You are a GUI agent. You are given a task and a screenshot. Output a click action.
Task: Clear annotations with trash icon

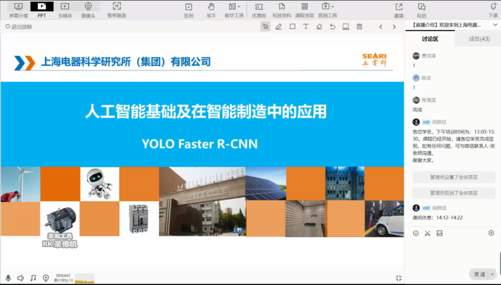[x=360, y=27]
